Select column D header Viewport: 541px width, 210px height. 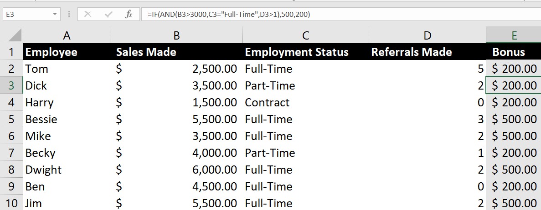point(428,35)
